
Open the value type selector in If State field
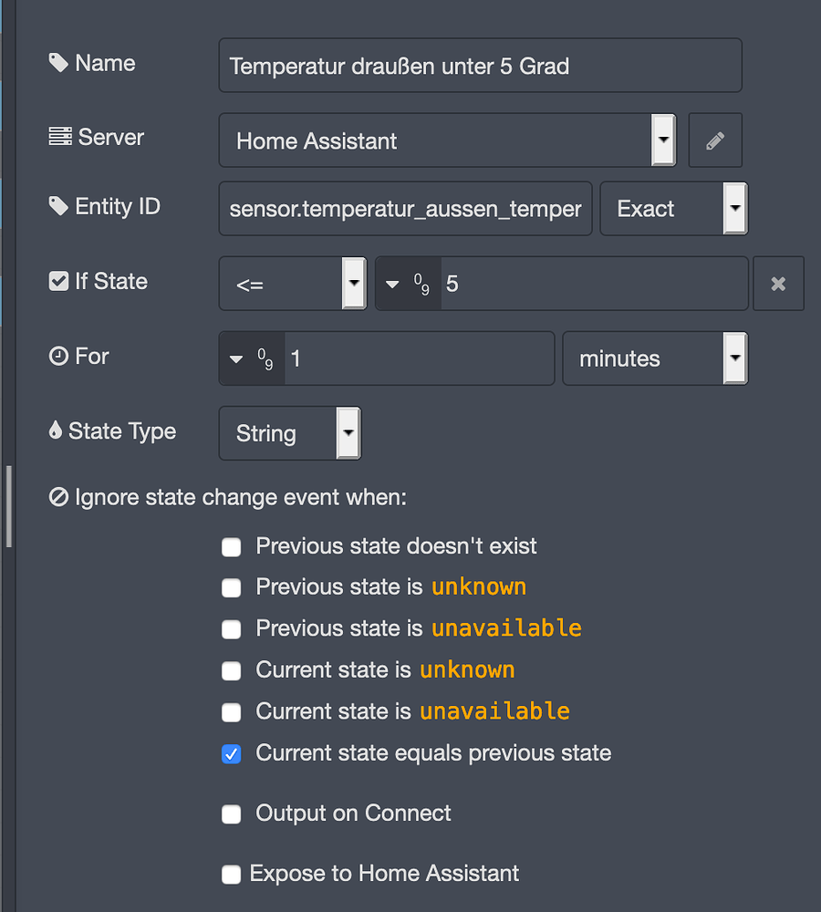408,283
